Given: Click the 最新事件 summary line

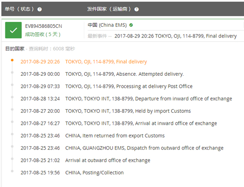Looking at the screenshot, I should point(162,36).
